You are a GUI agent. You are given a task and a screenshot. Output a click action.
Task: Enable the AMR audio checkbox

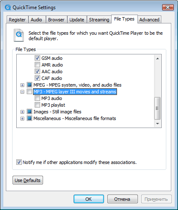[37, 65]
